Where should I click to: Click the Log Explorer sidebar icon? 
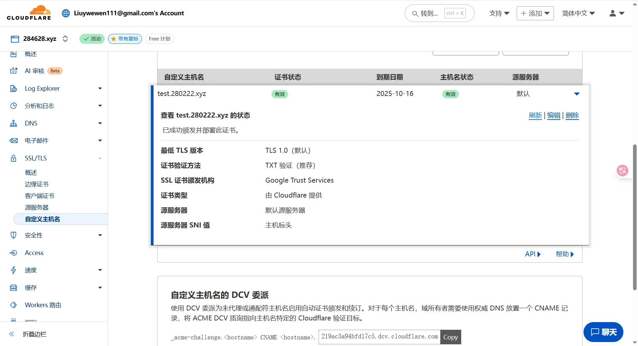click(x=14, y=88)
